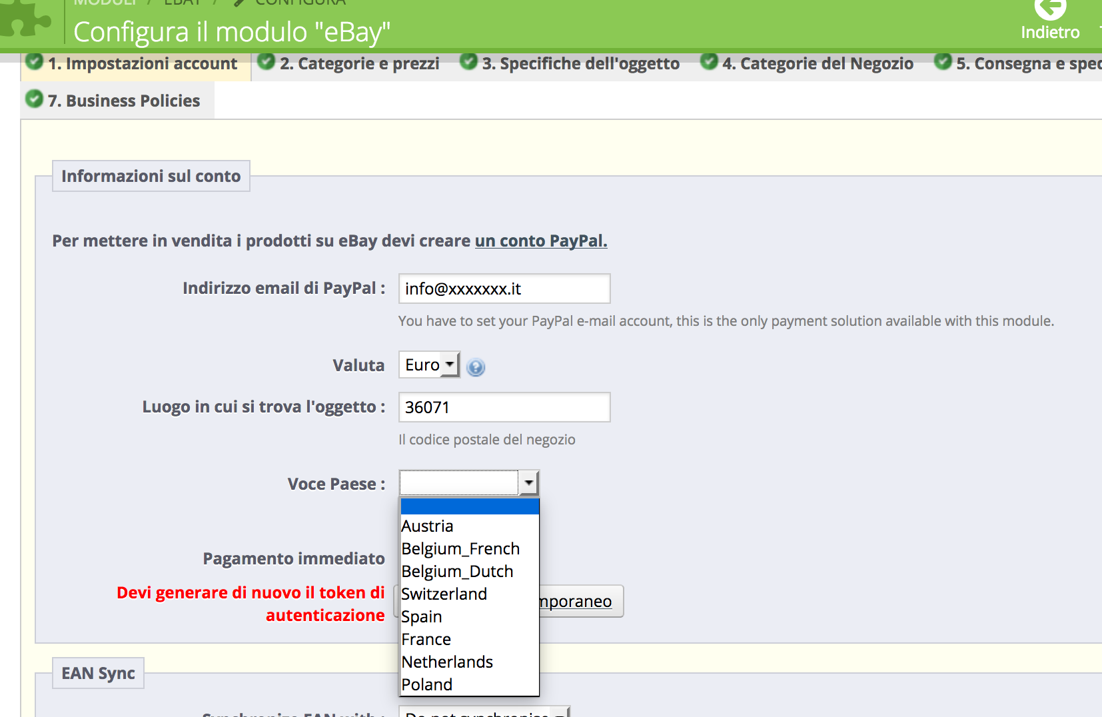Screen dimensions: 1102x717
Task: Follow the 'un conto PayPal' link
Action: pos(541,241)
